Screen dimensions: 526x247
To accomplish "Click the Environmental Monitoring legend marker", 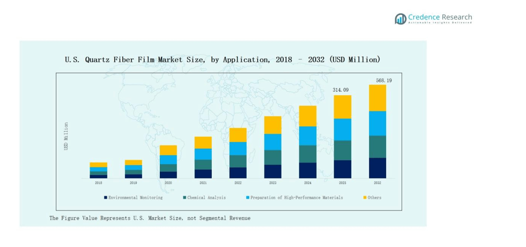I will pos(106,197).
